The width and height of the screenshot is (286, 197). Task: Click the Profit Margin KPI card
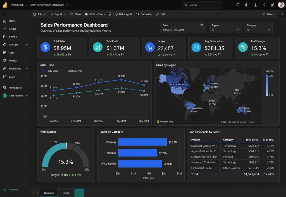pyautogui.click(x=257, y=48)
